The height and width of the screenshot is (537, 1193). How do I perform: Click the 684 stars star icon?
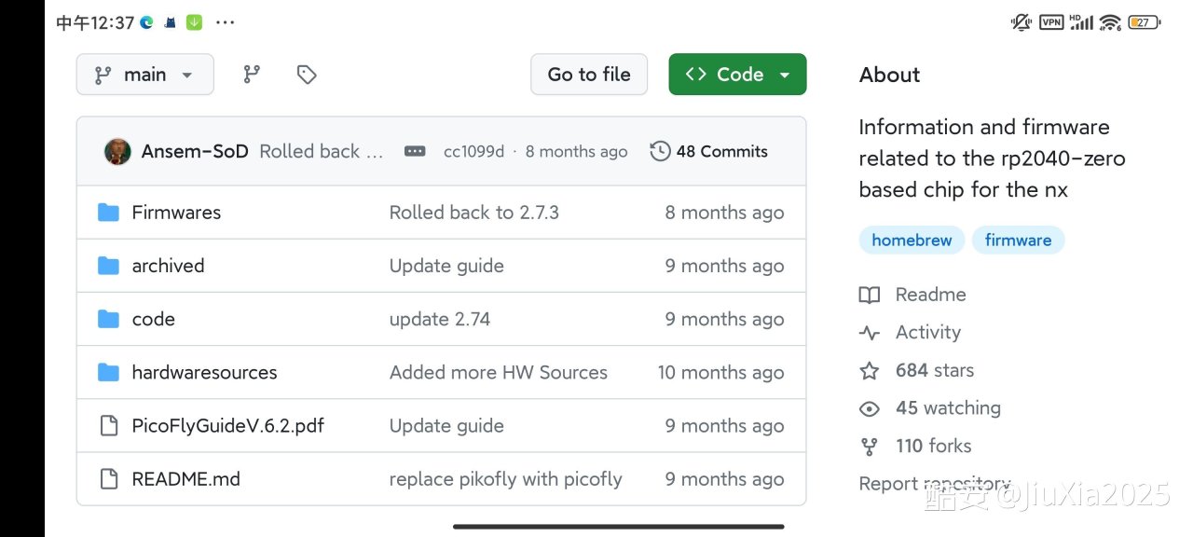(x=870, y=371)
